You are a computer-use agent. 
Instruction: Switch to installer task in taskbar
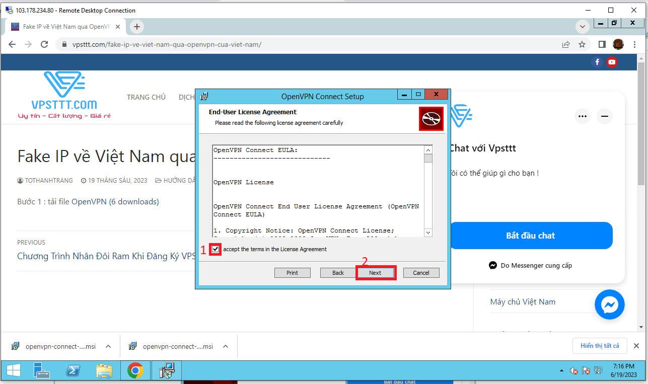click(x=166, y=371)
